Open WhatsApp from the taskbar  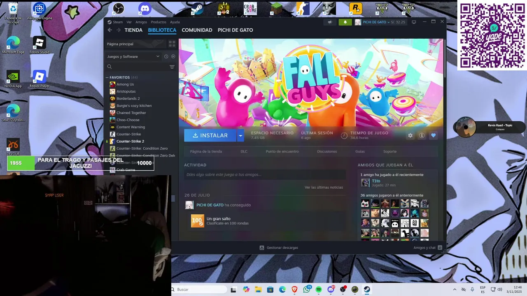tap(307, 289)
